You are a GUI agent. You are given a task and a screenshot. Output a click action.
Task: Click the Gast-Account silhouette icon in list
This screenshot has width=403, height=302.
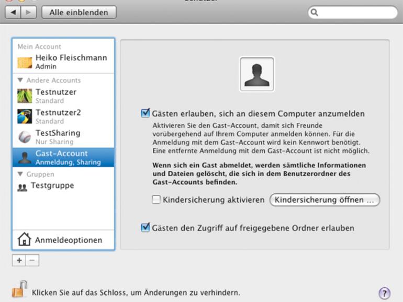(25, 158)
